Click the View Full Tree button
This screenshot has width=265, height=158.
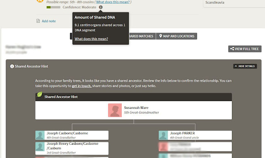point(245,49)
